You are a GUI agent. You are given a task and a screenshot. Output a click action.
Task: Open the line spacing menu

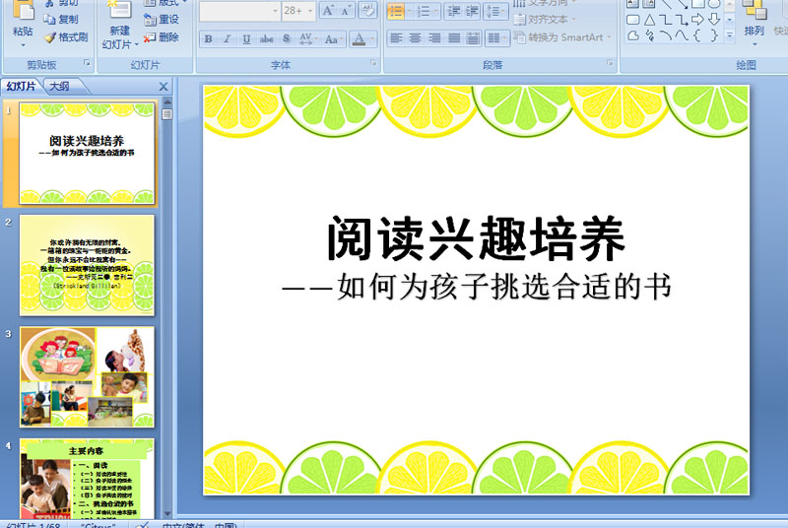pyautogui.click(x=495, y=11)
